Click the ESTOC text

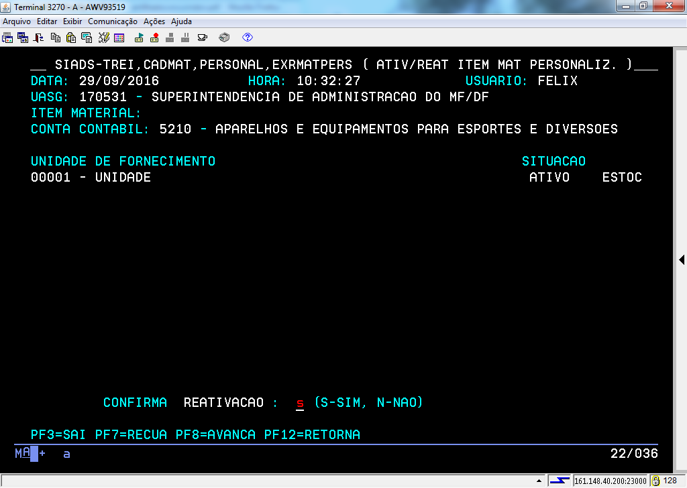coord(622,177)
